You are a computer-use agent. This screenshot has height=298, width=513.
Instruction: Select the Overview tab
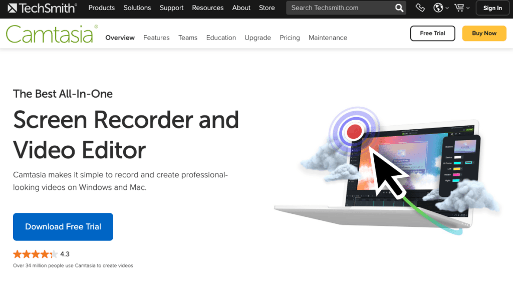[120, 38]
